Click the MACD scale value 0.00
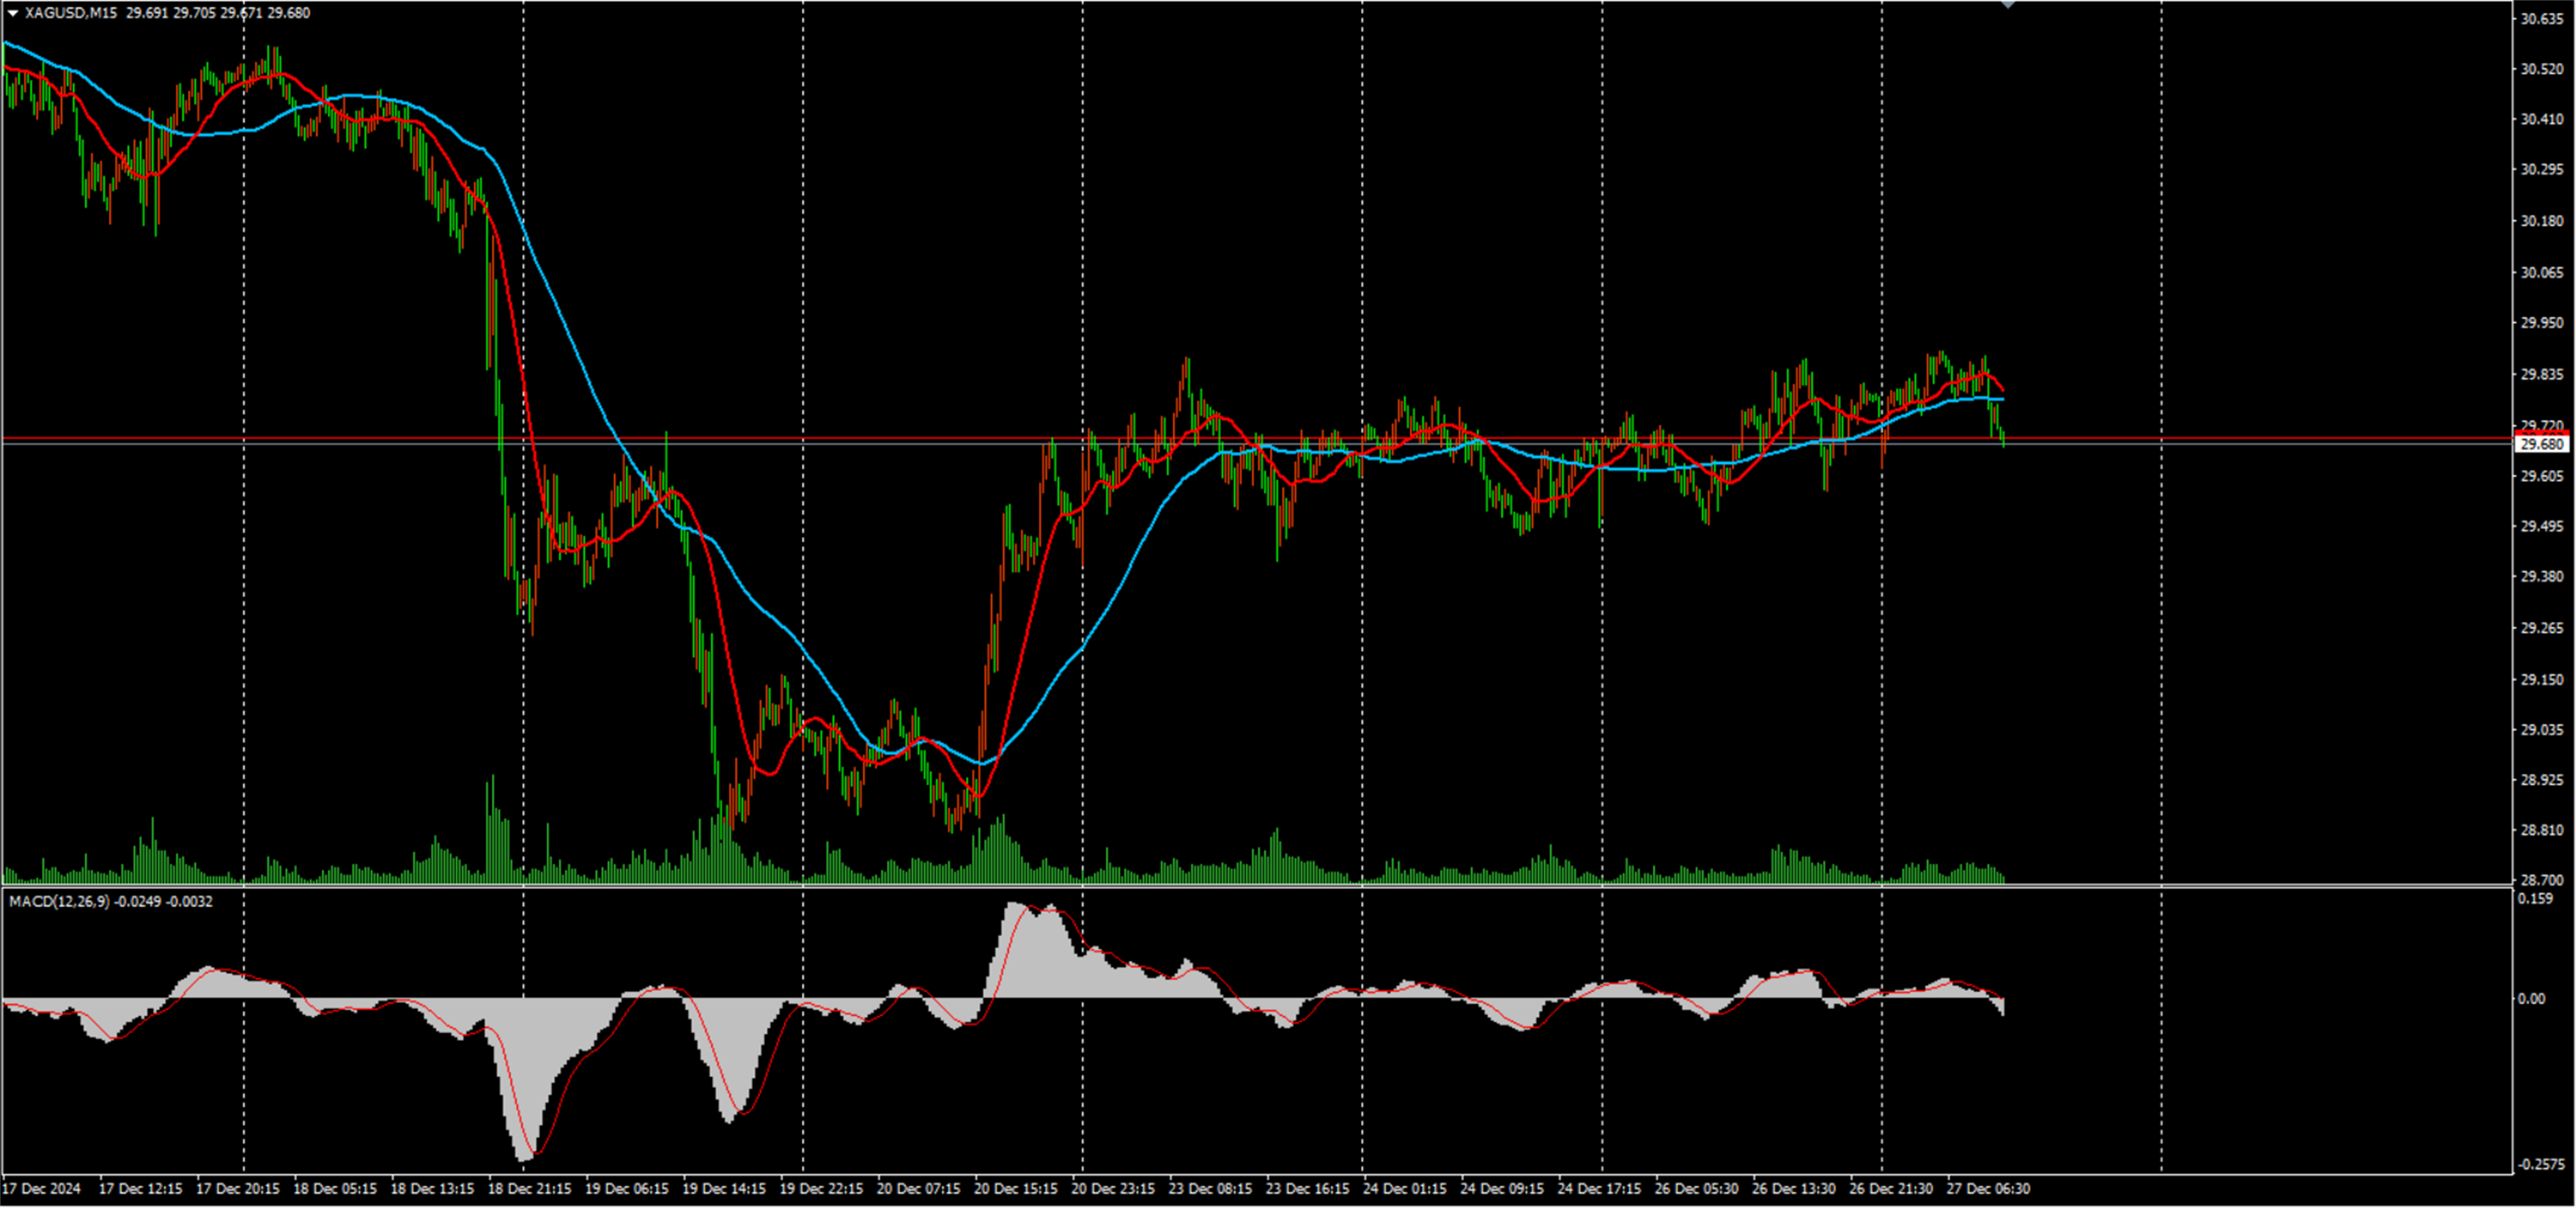Viewport: 2576px width, 1208px height. 2531,999
